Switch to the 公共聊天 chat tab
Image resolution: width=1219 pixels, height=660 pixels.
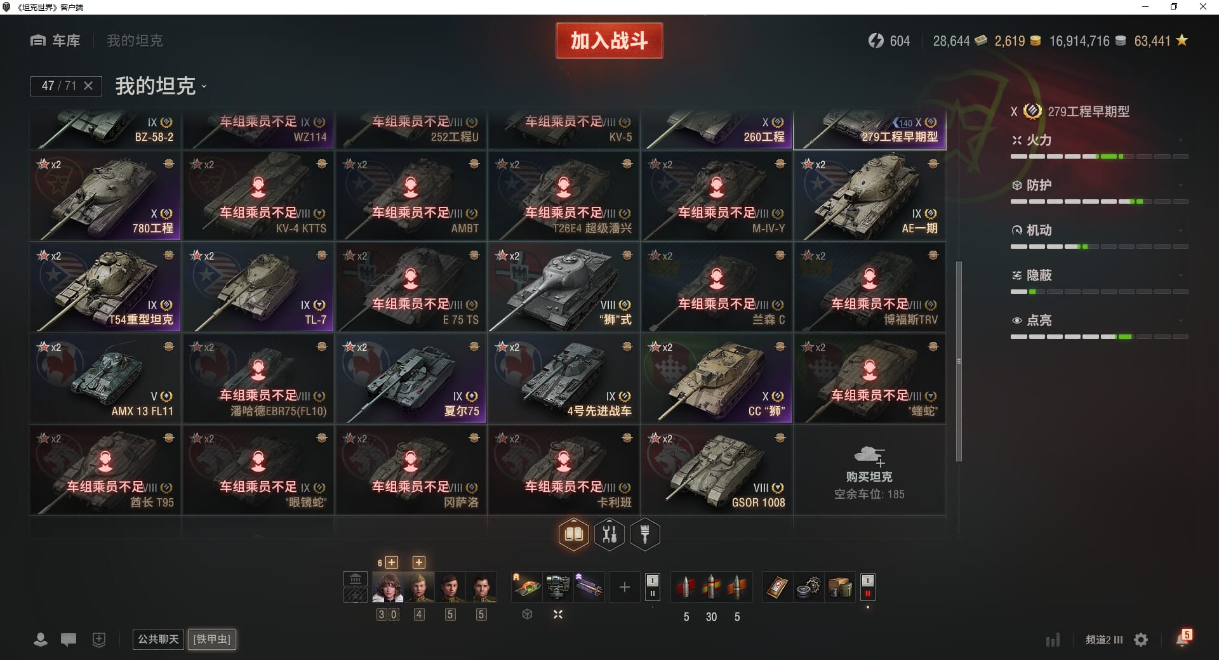tap(158, 639)
